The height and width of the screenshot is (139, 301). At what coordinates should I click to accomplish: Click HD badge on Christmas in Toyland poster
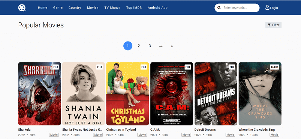pyautogui.click(x=144, y=67)
